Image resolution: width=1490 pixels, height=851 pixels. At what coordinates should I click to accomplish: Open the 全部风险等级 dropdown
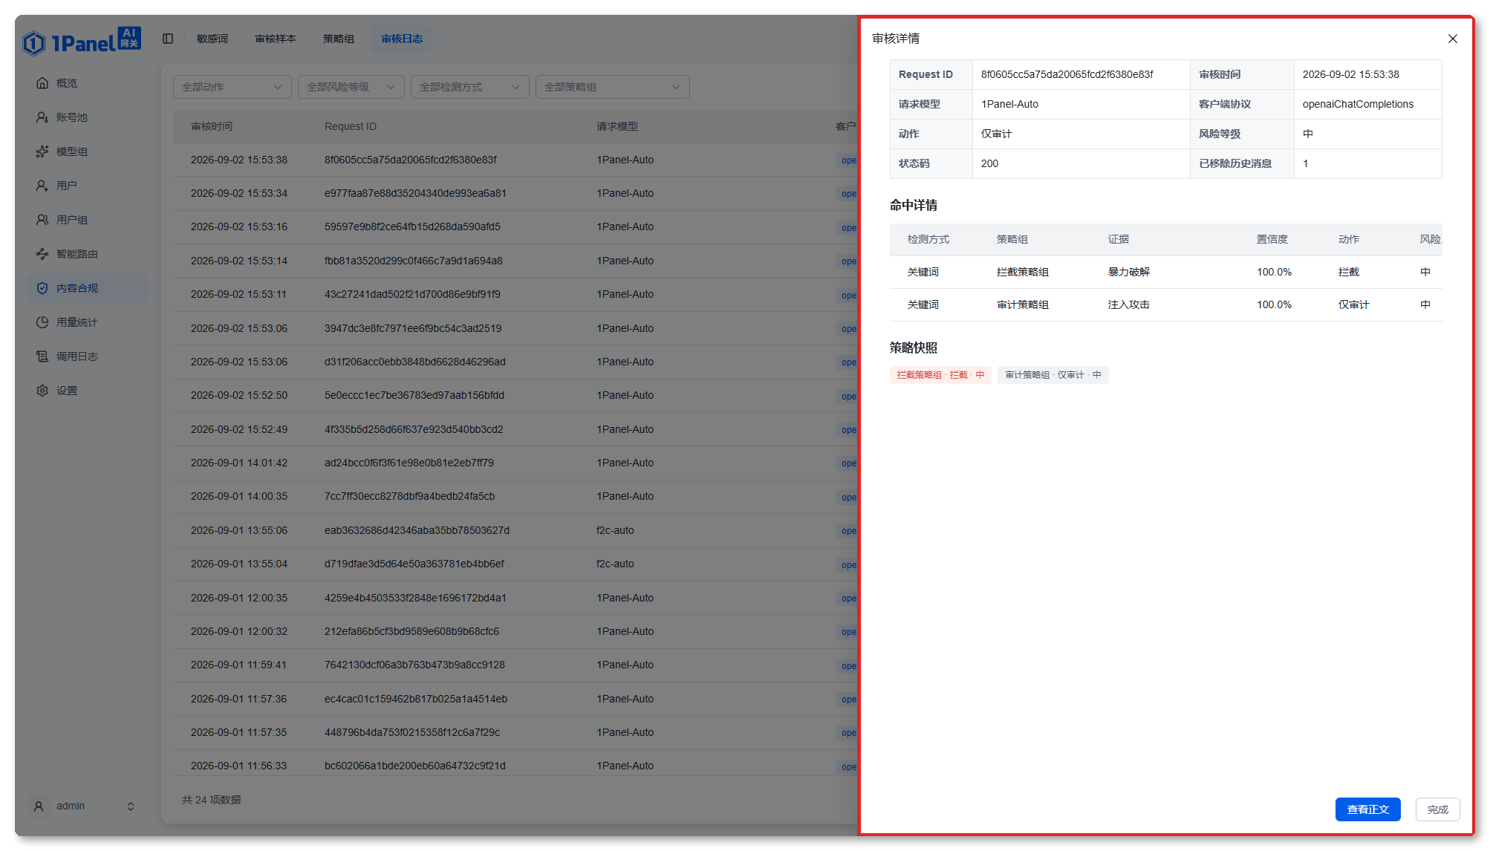click(x=351, y=87)
